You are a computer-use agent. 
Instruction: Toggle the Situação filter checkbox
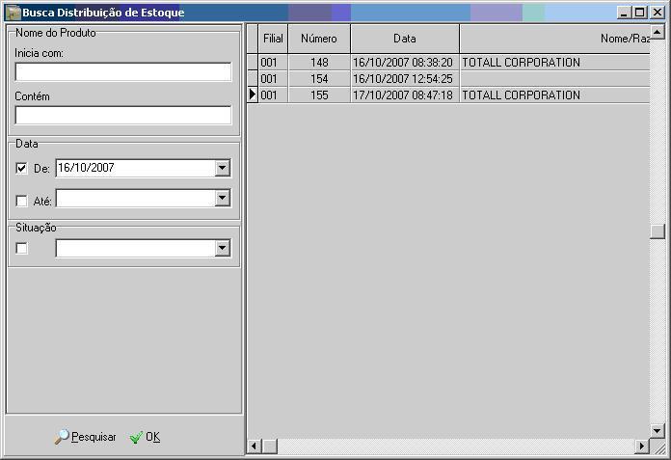pos(22,248)
